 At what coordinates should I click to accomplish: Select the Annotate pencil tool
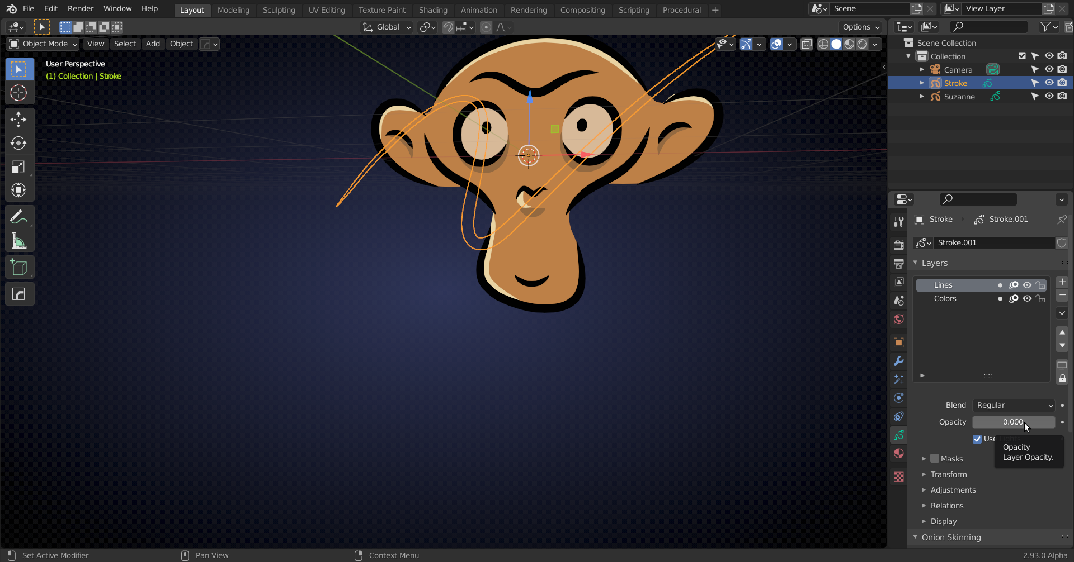19,217
